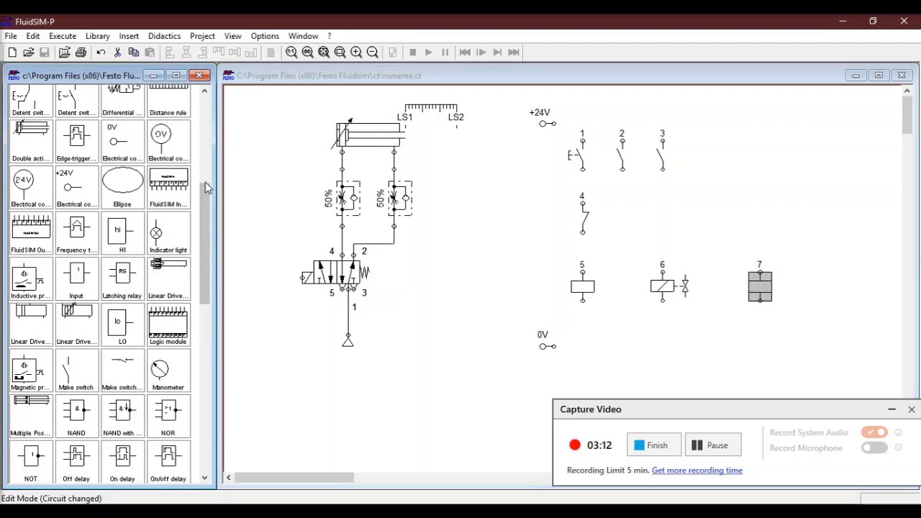Open the Options menu

(265, 36)
